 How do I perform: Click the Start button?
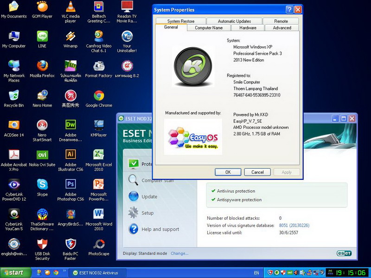click(16, 272)
